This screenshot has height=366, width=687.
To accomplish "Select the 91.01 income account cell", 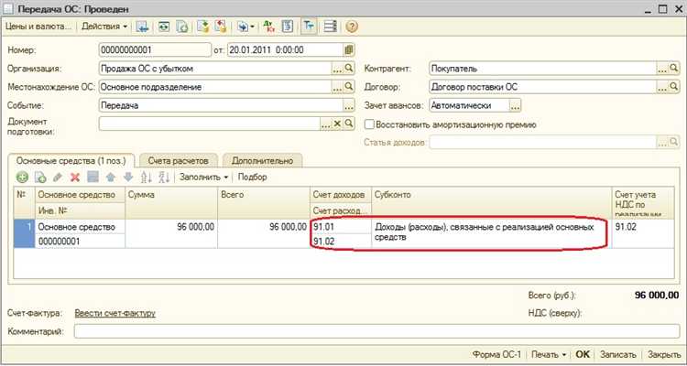I will click(x=339, y=226).
